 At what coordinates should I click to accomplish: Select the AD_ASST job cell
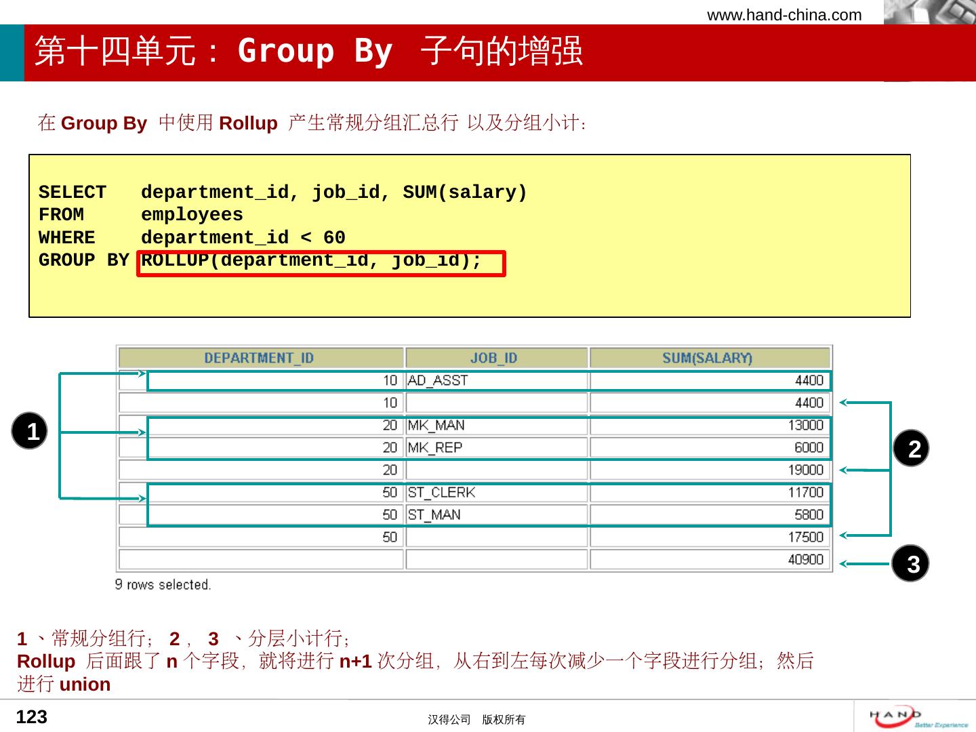coord(438,380)
